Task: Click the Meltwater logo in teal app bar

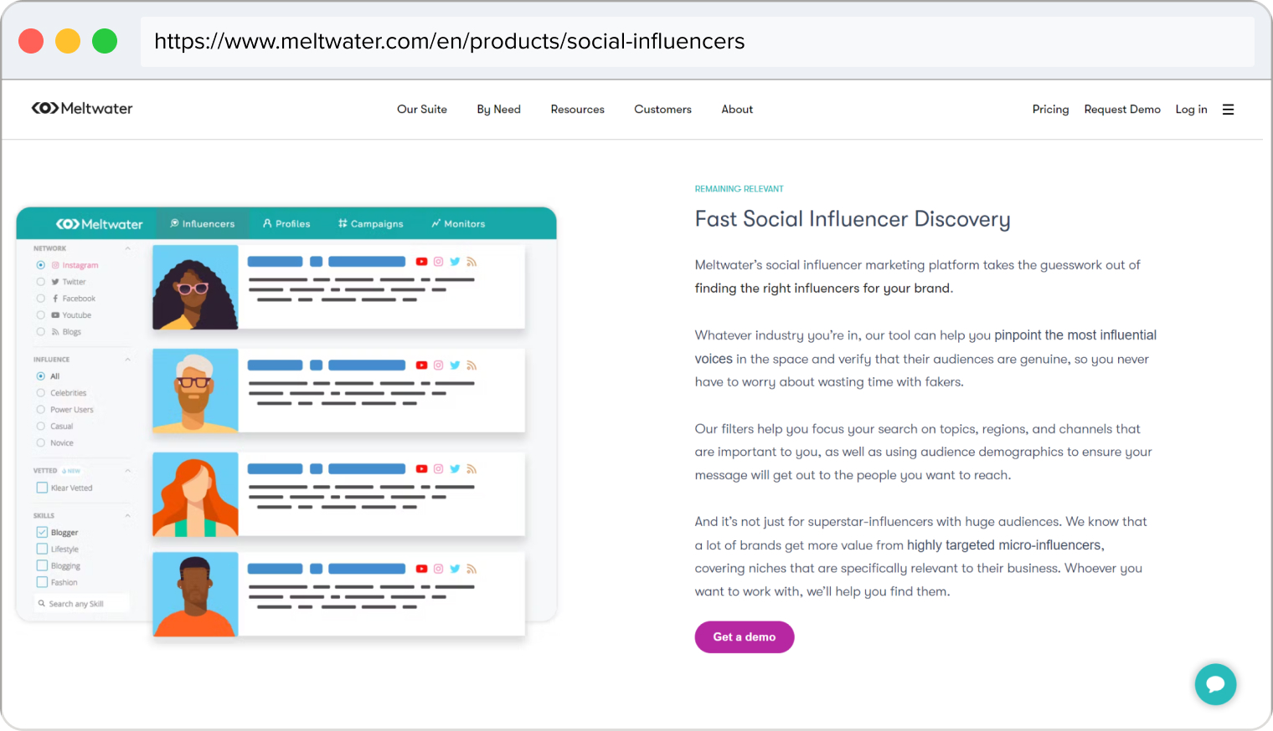Action: [x=100, y=224]
